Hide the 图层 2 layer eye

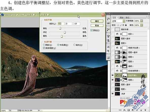tap(113, 80)
